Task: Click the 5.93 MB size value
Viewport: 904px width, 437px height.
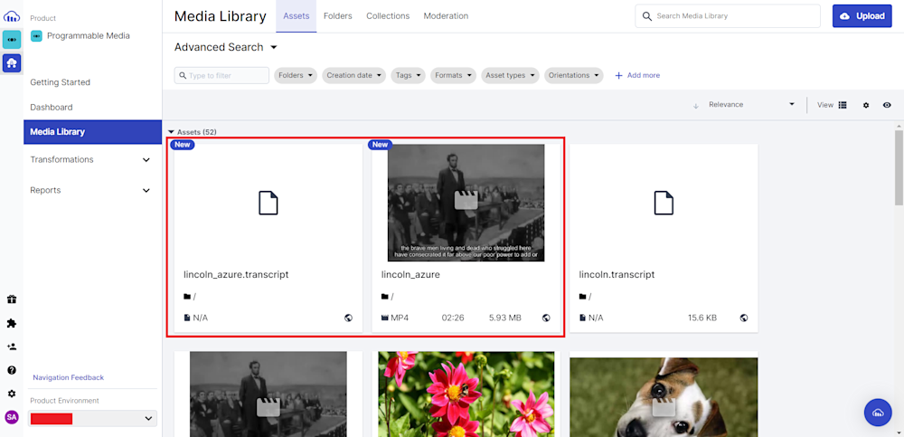Action: coord(505,318)
